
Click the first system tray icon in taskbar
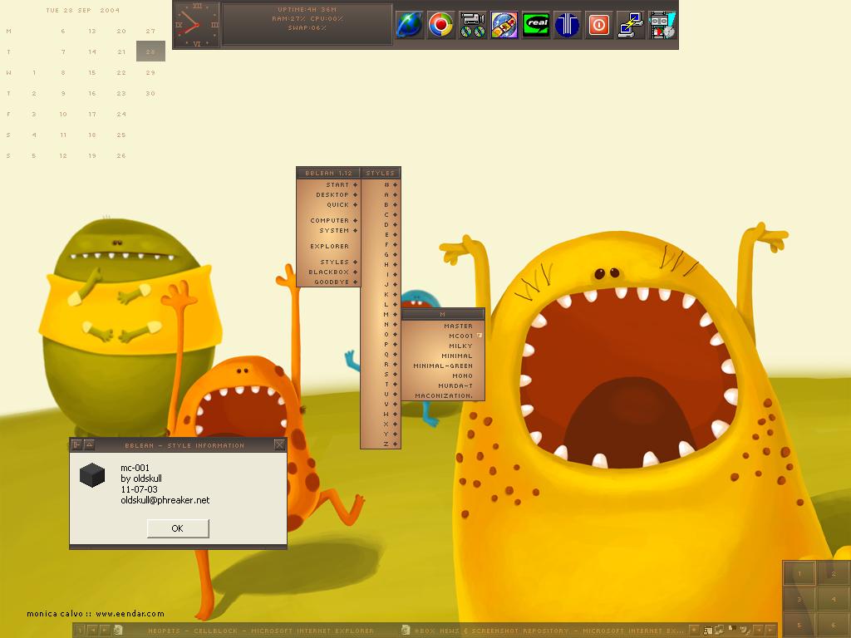(708, 631)
